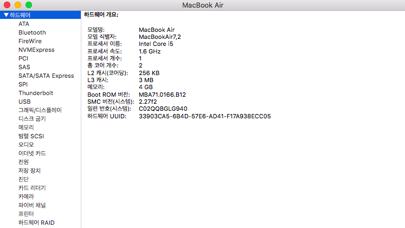Click the 하드웨어 UUID value text
The width and height of the screenshot is (405, 228).
204,116
